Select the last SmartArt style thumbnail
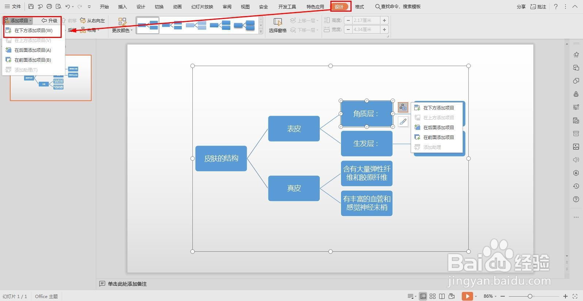 pos(244,25)
